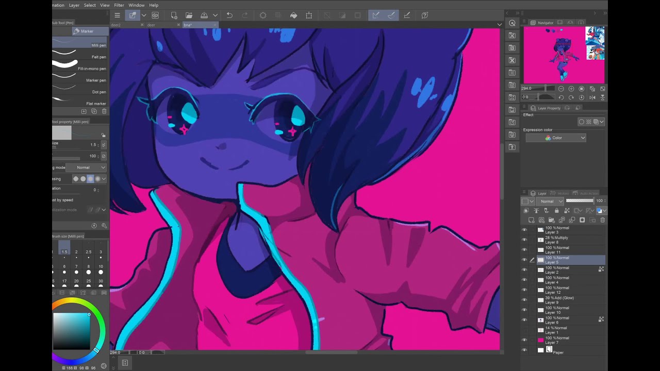Viewport: 660px width, 371px height.
Task: Open the Expression color dropdown
Action: (x=556, y=138)
